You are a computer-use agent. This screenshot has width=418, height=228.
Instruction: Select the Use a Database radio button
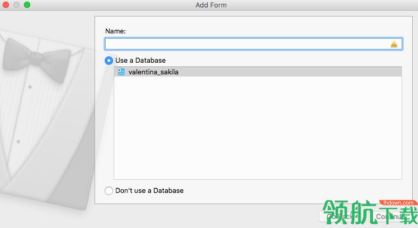[109, 61]
